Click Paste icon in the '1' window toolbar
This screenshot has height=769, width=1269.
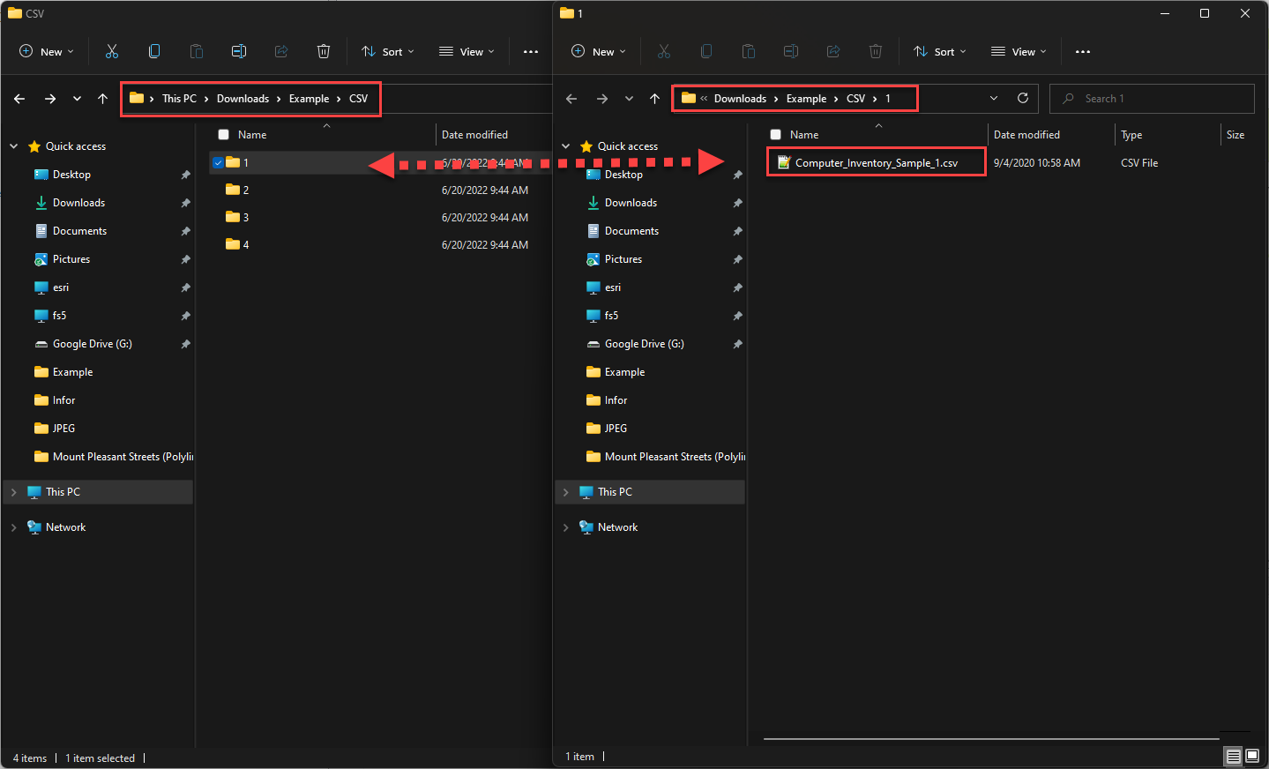(x=749, y=51)
